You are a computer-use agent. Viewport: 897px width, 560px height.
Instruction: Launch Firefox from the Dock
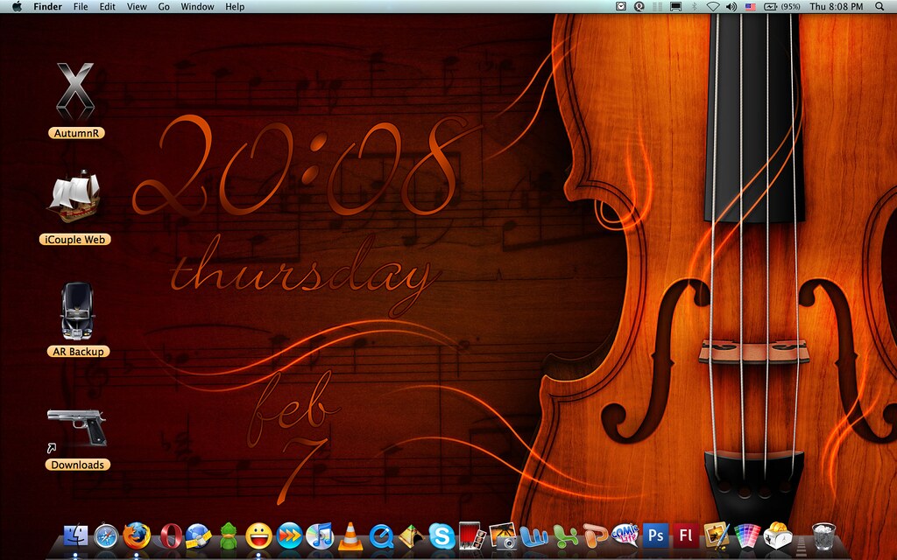135,535
